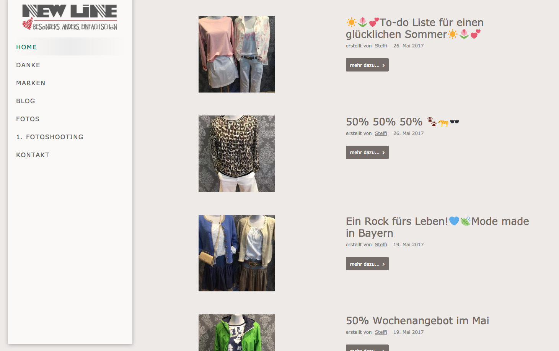Click 'mehr dazu...' under the 50% 50% 50% post
This screenshot has width=559, height=351.
(x=367, y=153)
